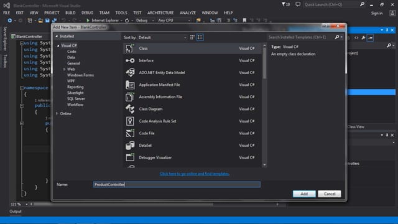Collapse the Visual C# tree node
Viewport: 398px width, 224px height.
click(58, 45)
